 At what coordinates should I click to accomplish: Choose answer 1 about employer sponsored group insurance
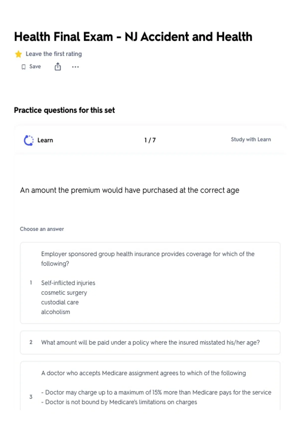pos(150,283)
